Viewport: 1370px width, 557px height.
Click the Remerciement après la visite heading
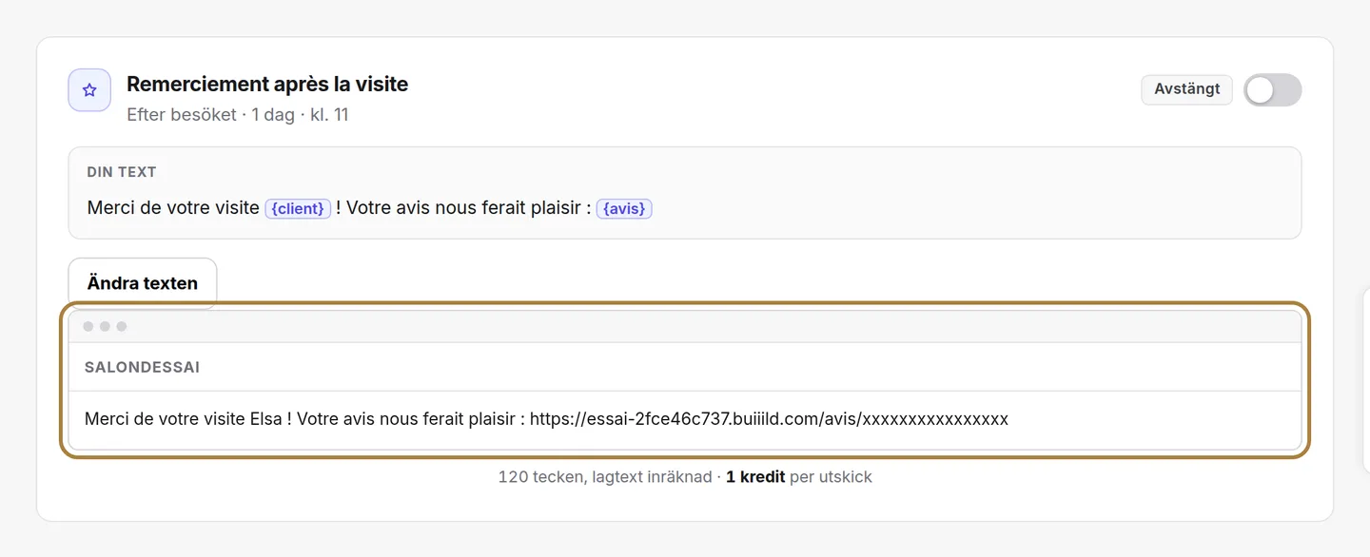point(267,84)
